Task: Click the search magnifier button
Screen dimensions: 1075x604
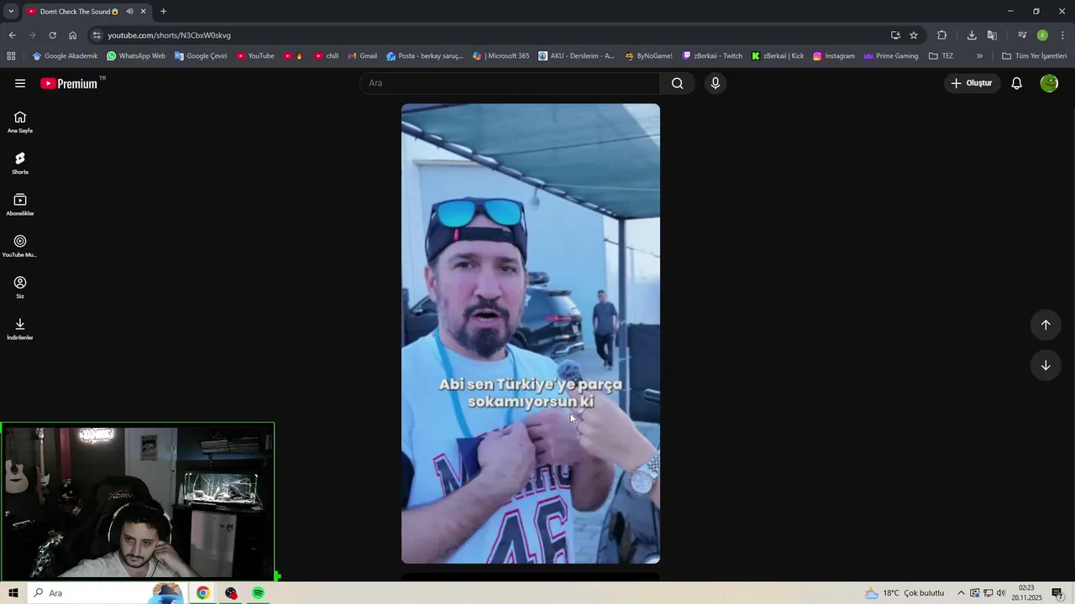Action: click(678, 83)
